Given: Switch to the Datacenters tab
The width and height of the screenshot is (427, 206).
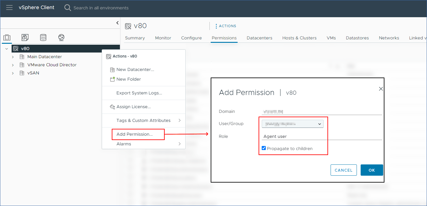Looking at the screenshot, I should (x=259, y=38).
